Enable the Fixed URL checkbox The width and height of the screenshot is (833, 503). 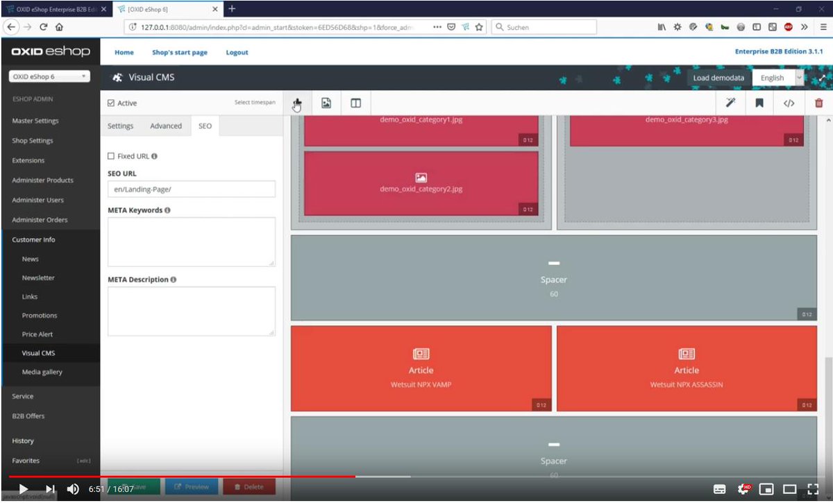click(110, 155)
